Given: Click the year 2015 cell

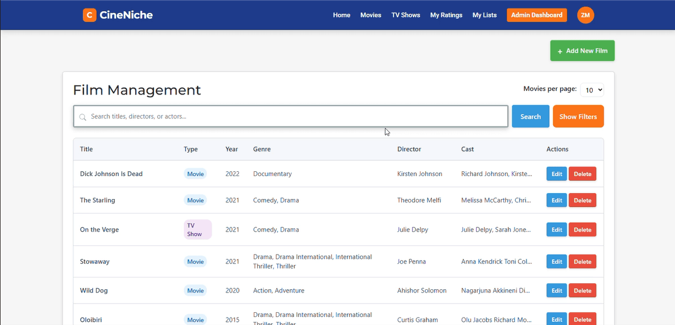Looking at the screenshot, I should click(232, 320).
